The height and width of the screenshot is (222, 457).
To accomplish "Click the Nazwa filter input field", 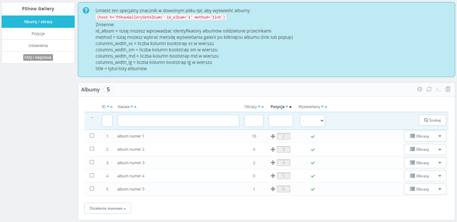I will click(x=178, y=121).
